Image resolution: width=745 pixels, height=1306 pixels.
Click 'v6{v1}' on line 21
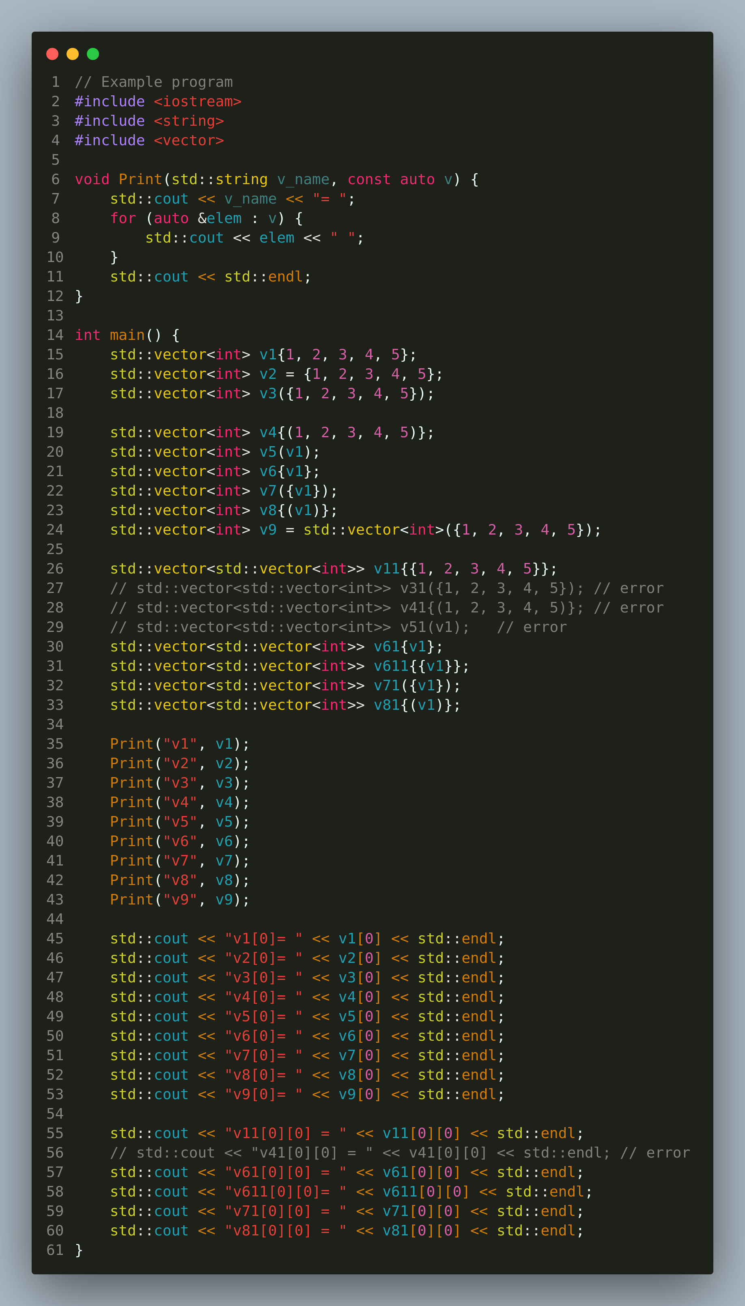(286, 471)
